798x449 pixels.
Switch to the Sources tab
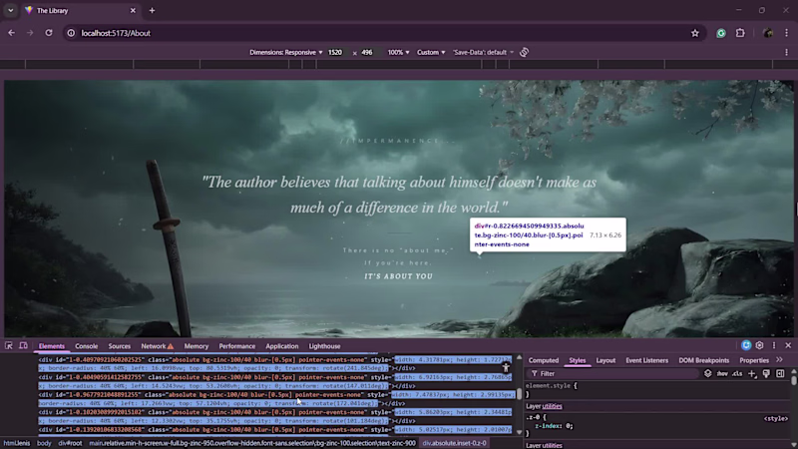[119, 346]
